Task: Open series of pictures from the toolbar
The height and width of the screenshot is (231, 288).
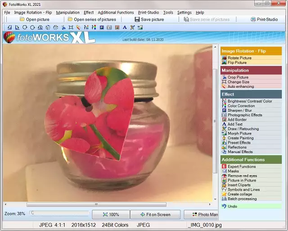Action: 91,19
